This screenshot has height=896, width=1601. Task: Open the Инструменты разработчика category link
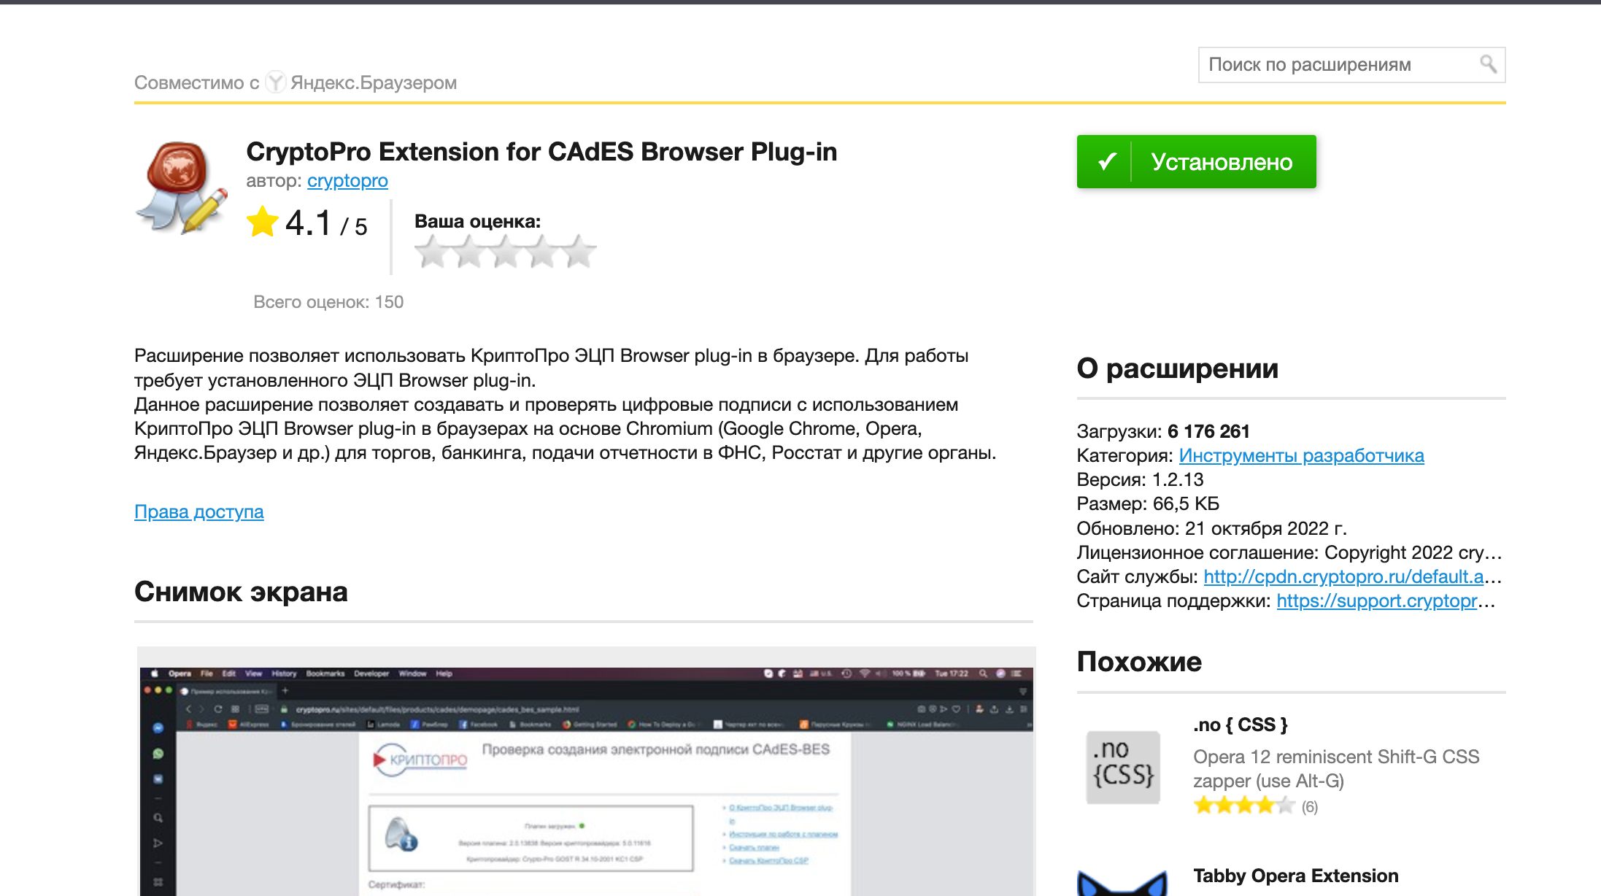[1301, 455]
